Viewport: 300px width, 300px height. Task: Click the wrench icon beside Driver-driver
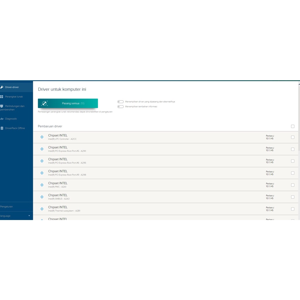2,87
